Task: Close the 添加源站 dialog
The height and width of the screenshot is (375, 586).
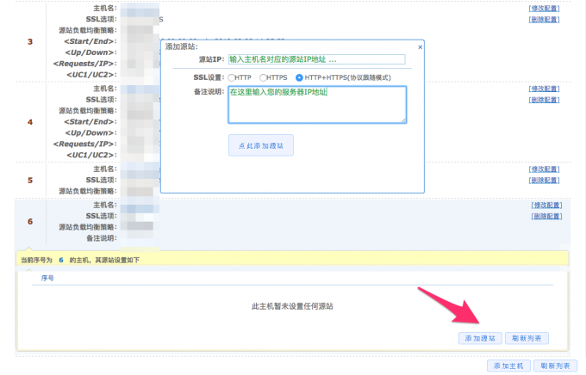Action: coord(419,46)
